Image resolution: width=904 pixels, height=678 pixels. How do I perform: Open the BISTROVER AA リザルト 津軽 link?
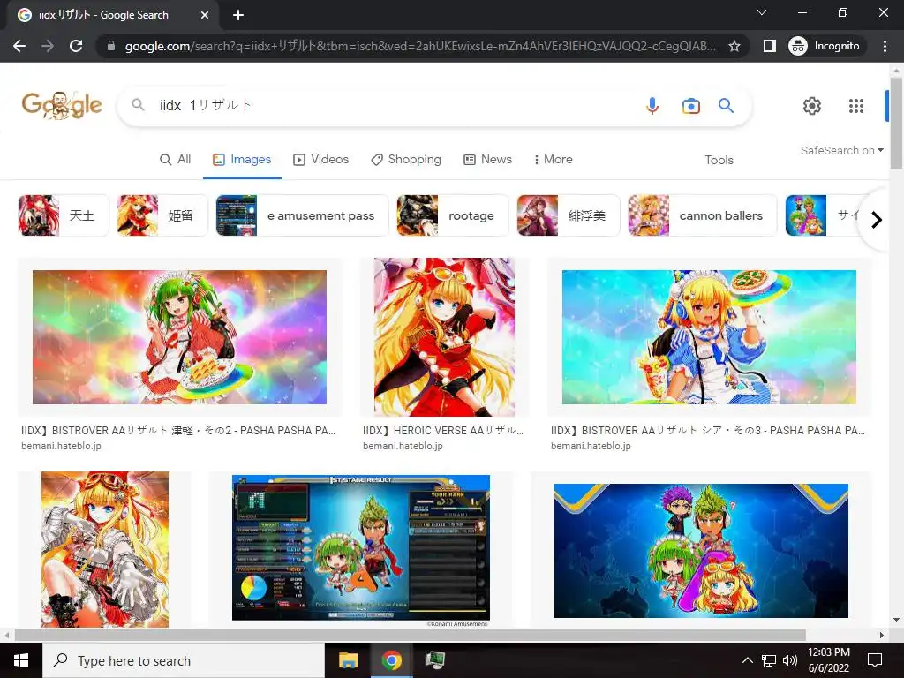point(178,431)
